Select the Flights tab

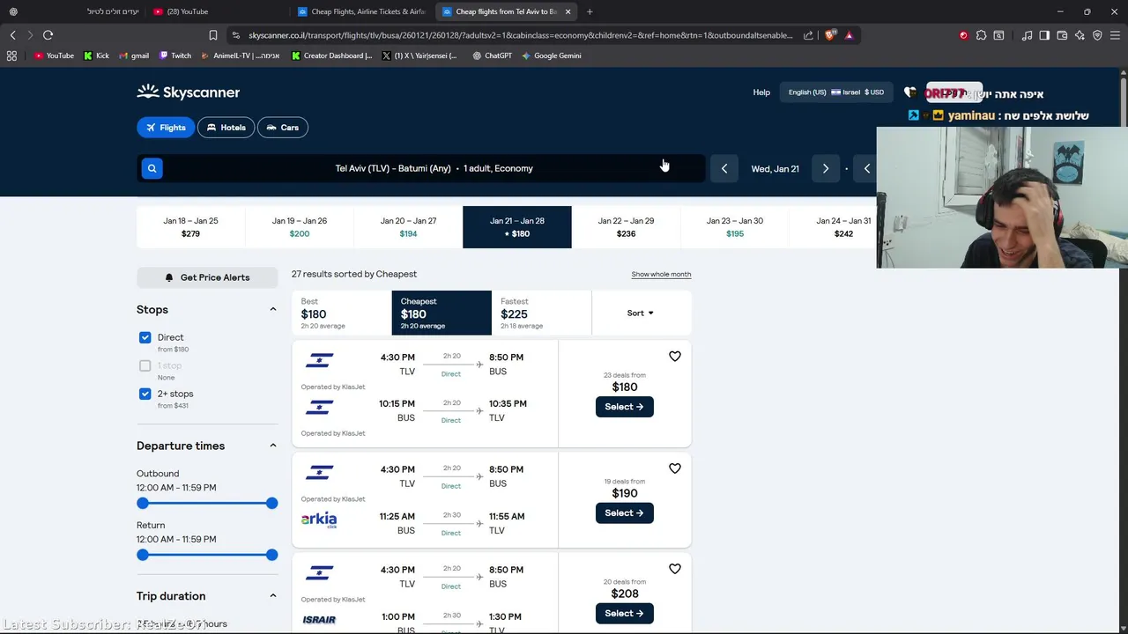pos(166,128)
